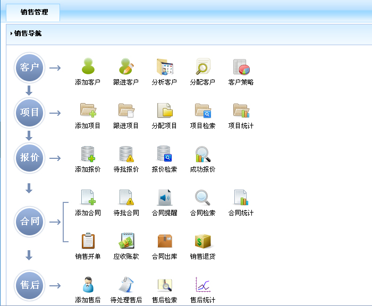Open 待批报价 warning database icon
This screenshot has width=372, height=306.
[x=126, y=154]
